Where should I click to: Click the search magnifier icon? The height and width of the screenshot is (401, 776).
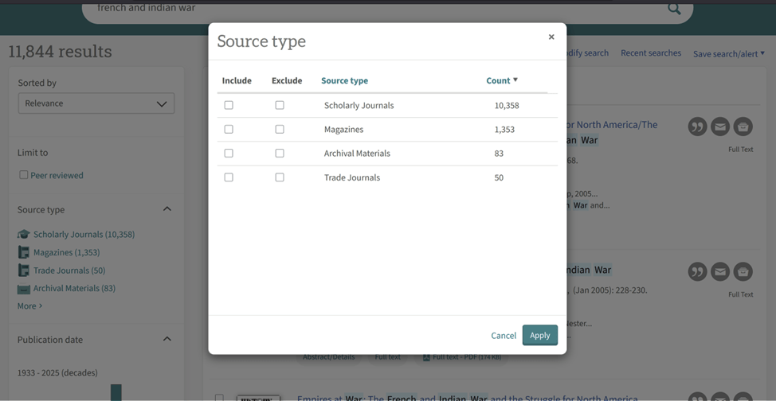[x=674, y=9]
